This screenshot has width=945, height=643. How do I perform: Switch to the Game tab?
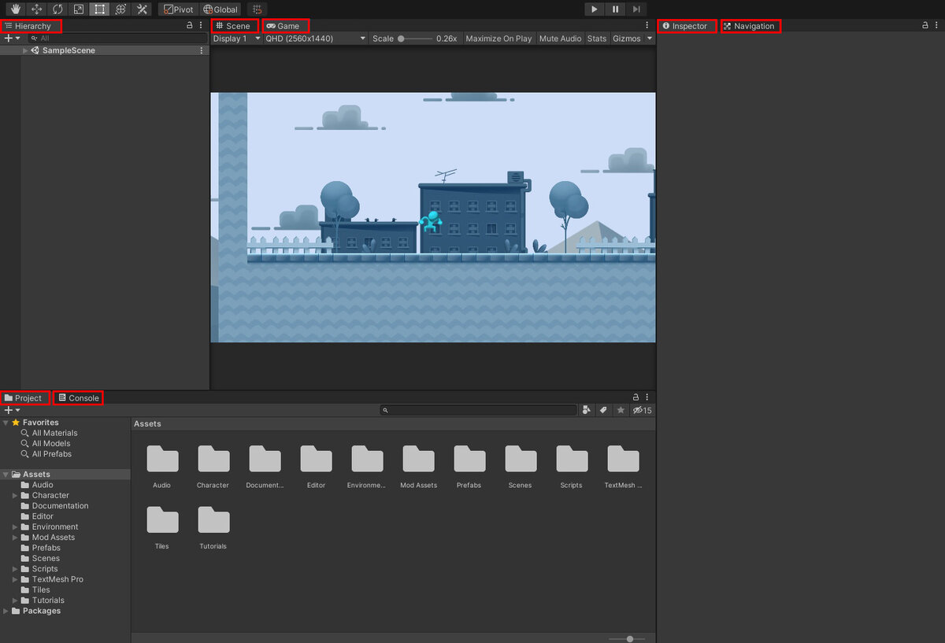click(285, 26)
